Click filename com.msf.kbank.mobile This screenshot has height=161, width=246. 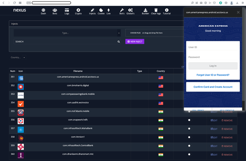coord(78,111)
